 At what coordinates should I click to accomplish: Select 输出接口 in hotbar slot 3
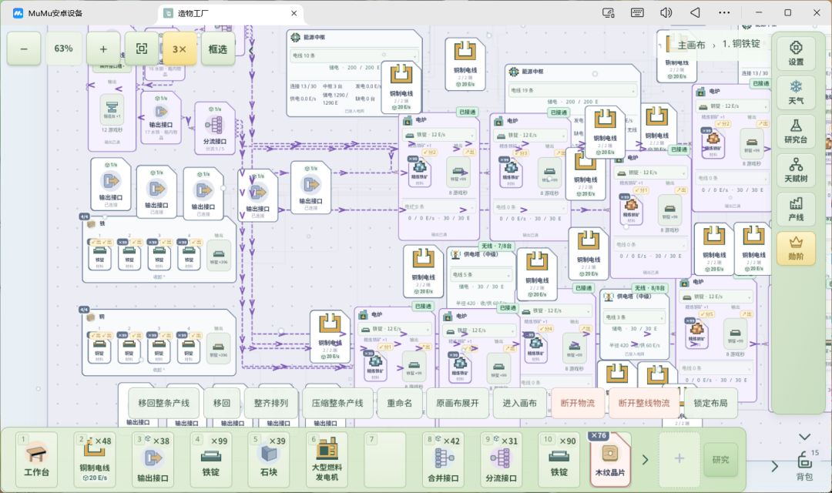click(153, 460)
